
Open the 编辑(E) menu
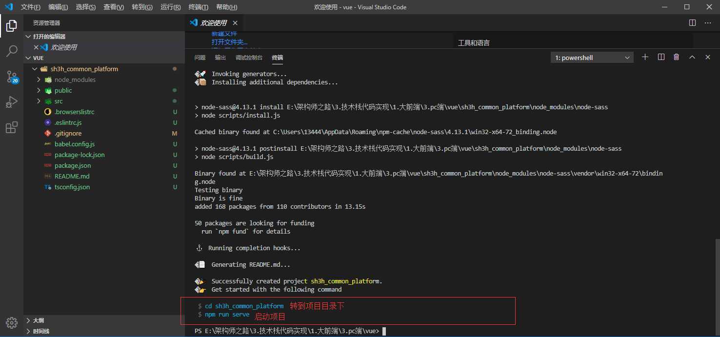(58, 7)
